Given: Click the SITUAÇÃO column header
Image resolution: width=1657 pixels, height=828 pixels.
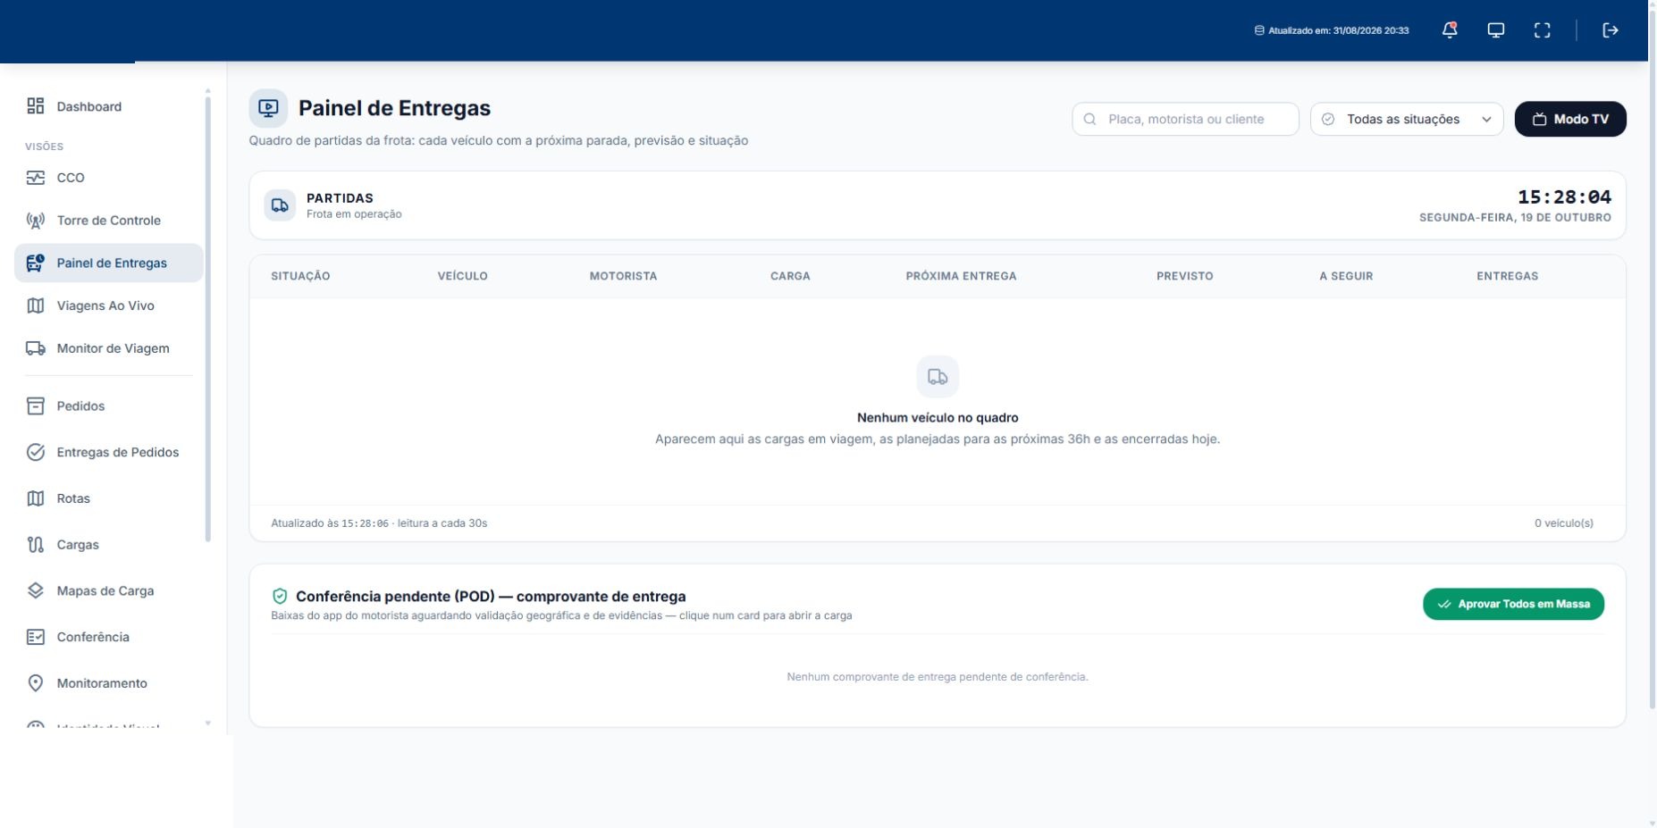Looking at the screenshot, I should click(x=300, y=276).
